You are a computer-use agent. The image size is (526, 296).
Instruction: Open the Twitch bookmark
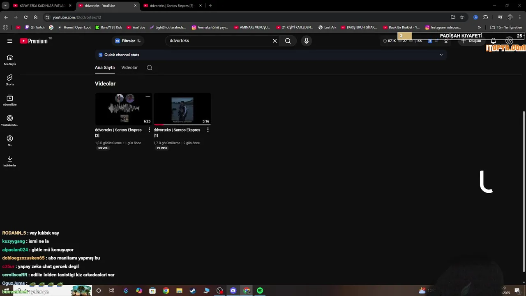pos(35,28)
